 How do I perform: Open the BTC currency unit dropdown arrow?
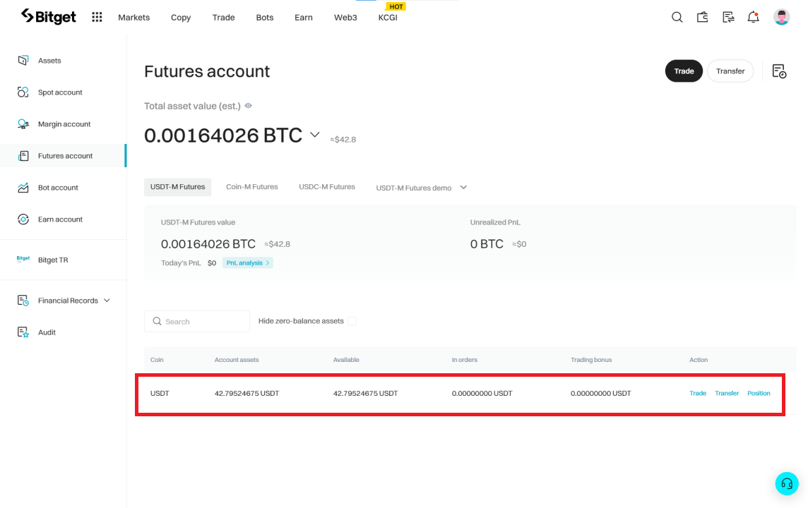pos(314,135)
